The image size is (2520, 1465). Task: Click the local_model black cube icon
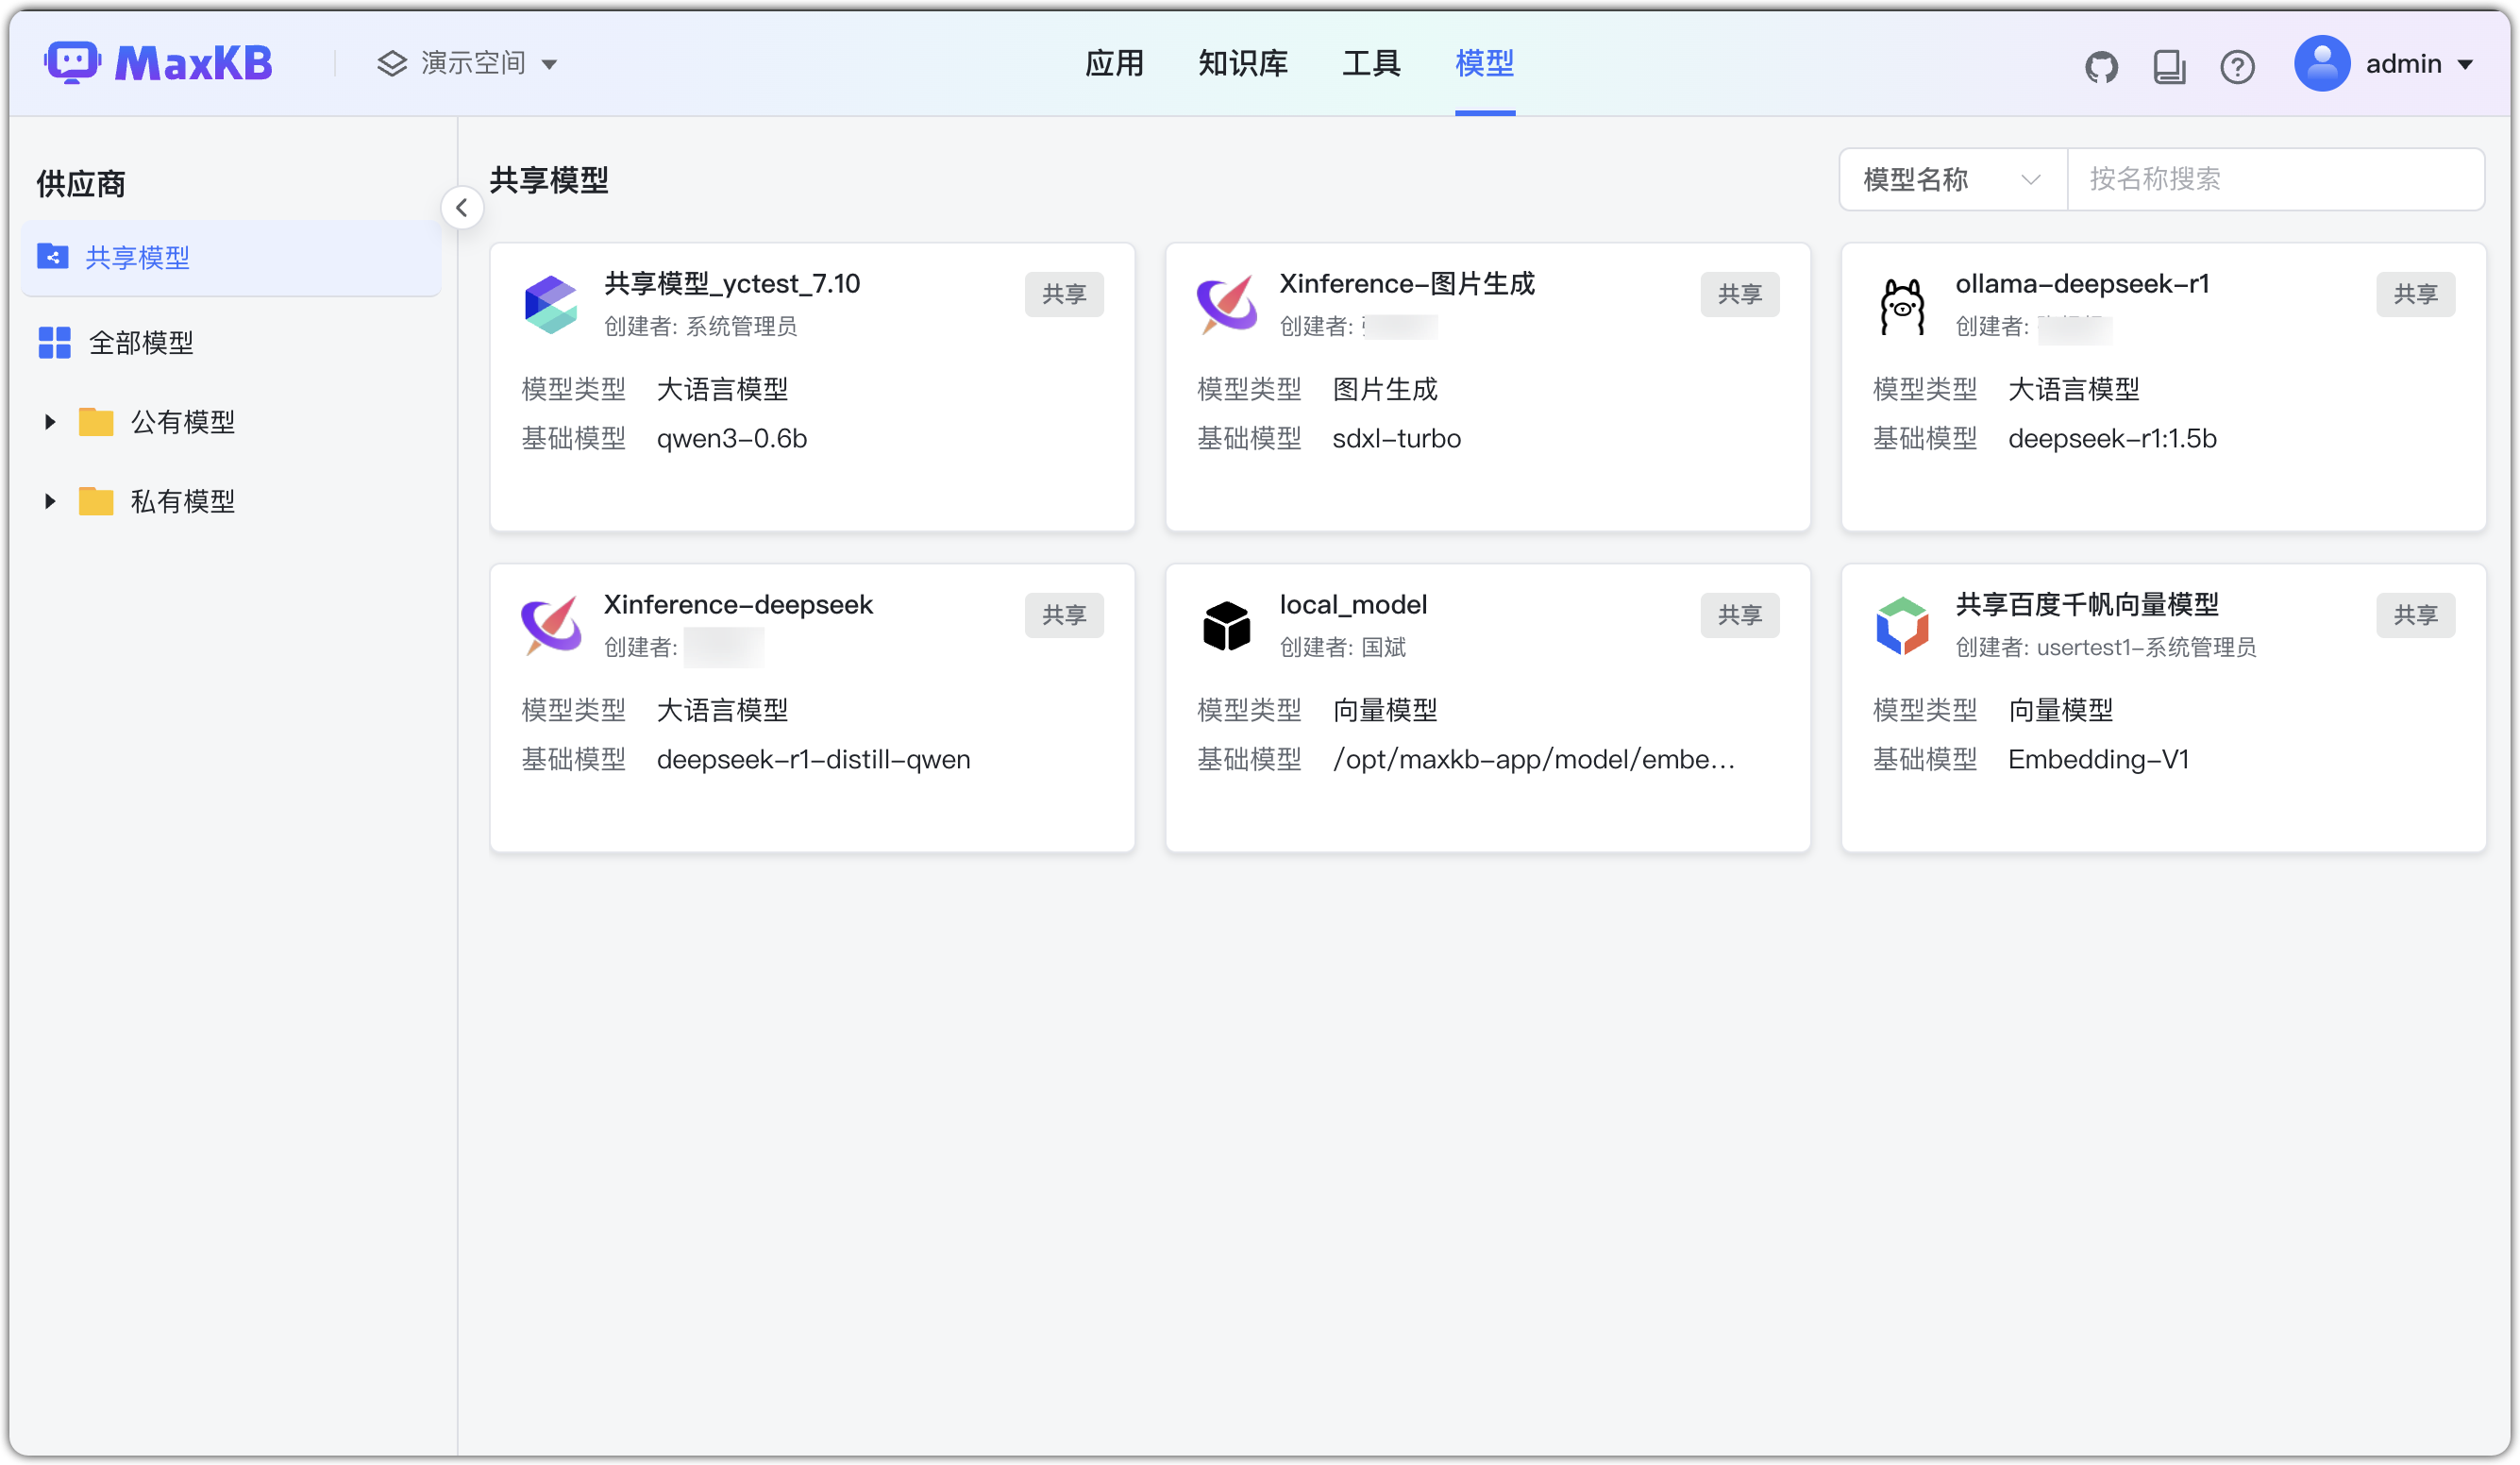(1226, 626)
